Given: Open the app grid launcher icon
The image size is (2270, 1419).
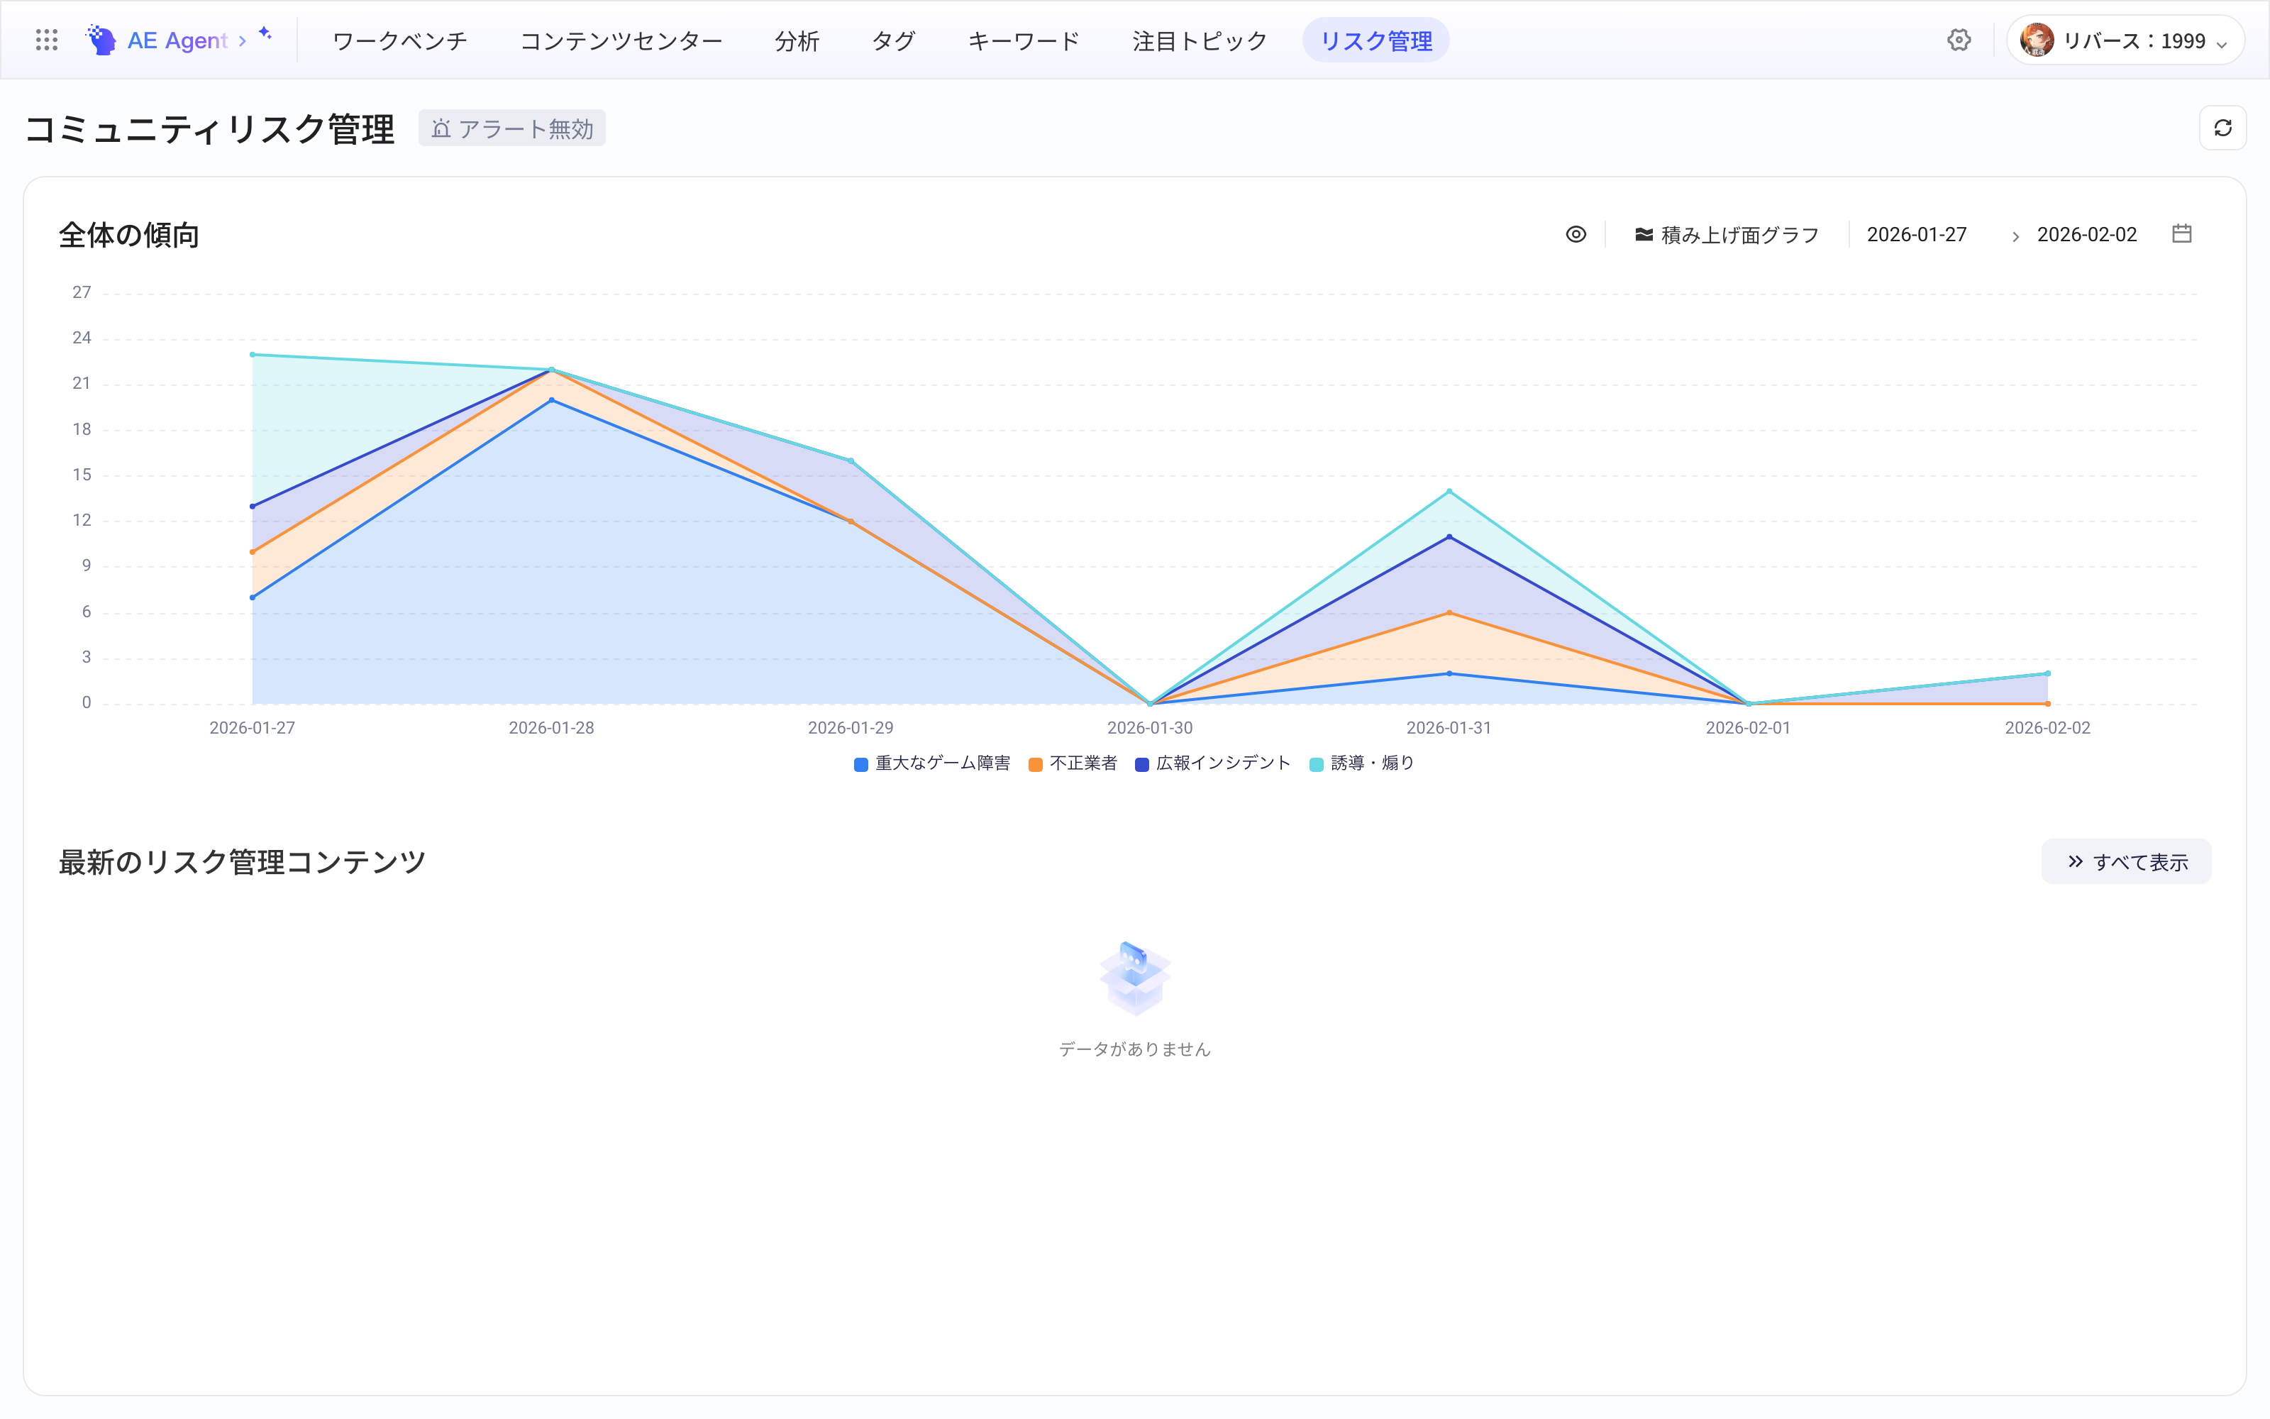Looking at the screenshot, I should (46, 40).
